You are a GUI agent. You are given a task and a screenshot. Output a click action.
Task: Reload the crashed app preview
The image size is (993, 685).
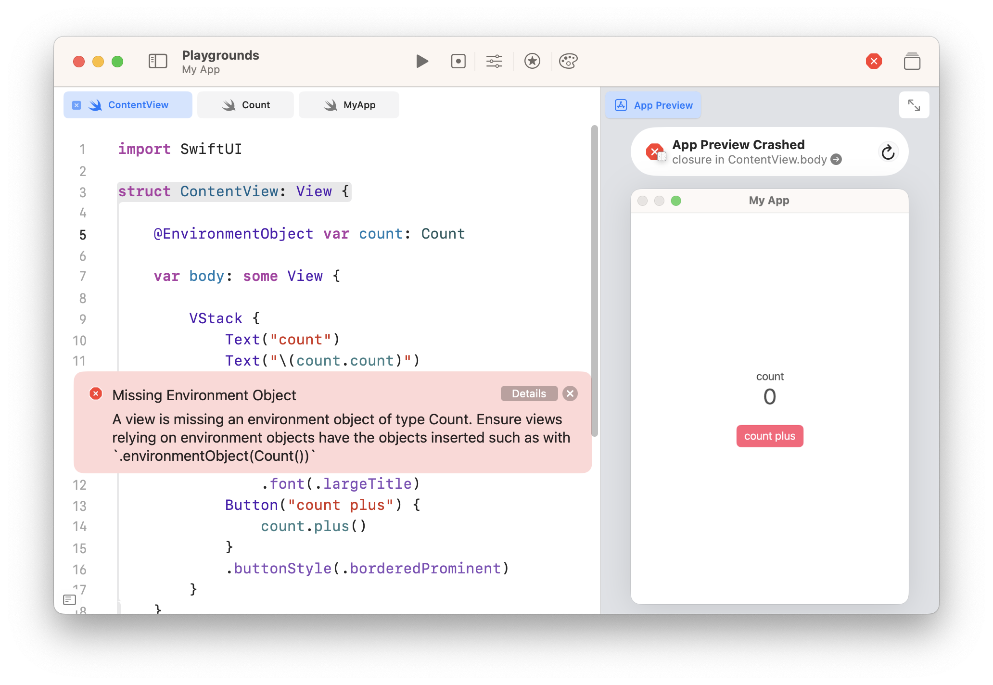point(888,152)
